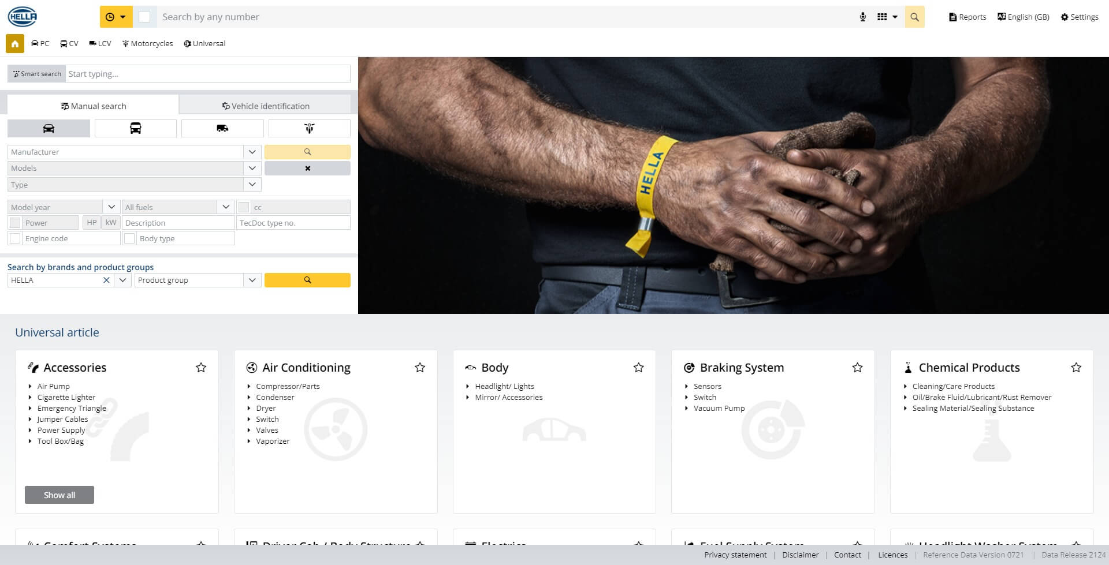Open the numeric keypad grid icon
This screenshot has height=565, width=1109.
point(883,17)
